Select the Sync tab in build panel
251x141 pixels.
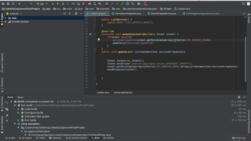point(20,97)
